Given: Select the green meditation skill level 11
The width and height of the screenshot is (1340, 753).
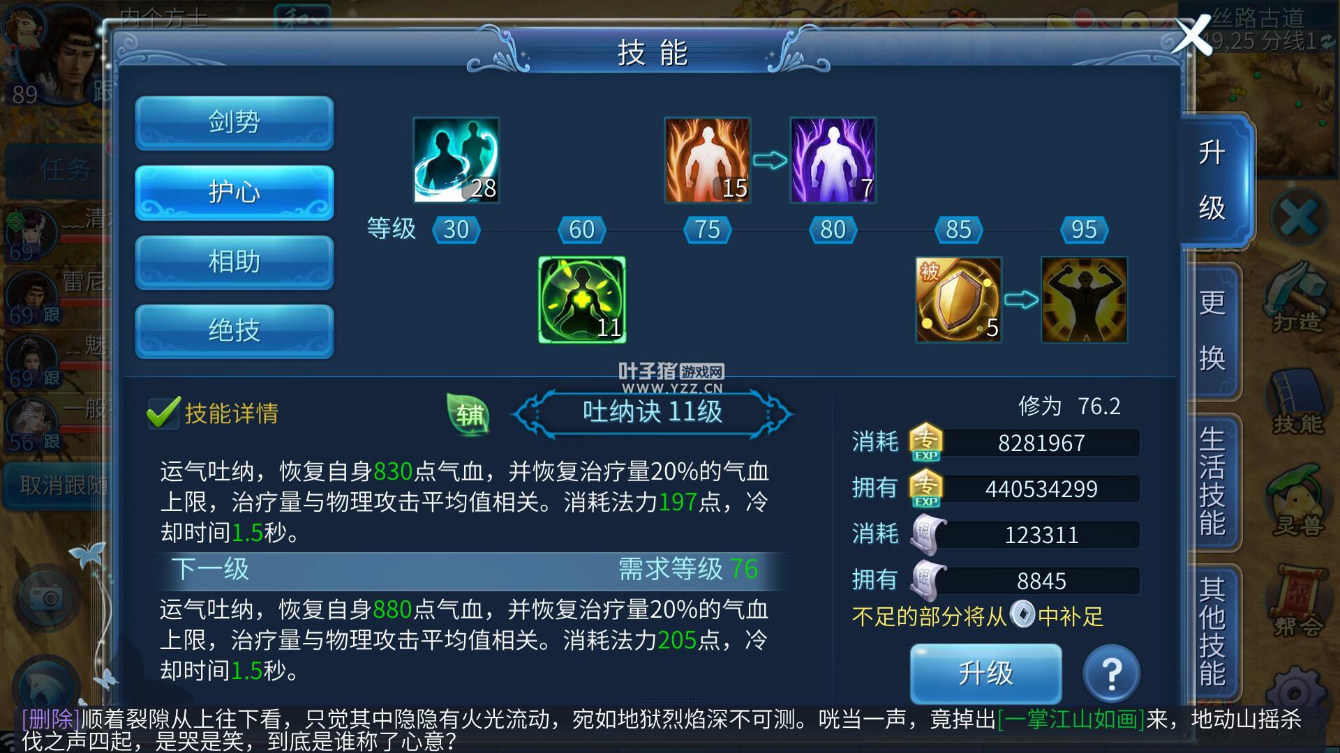Looking at the screenshot, I should click(582, 300).
